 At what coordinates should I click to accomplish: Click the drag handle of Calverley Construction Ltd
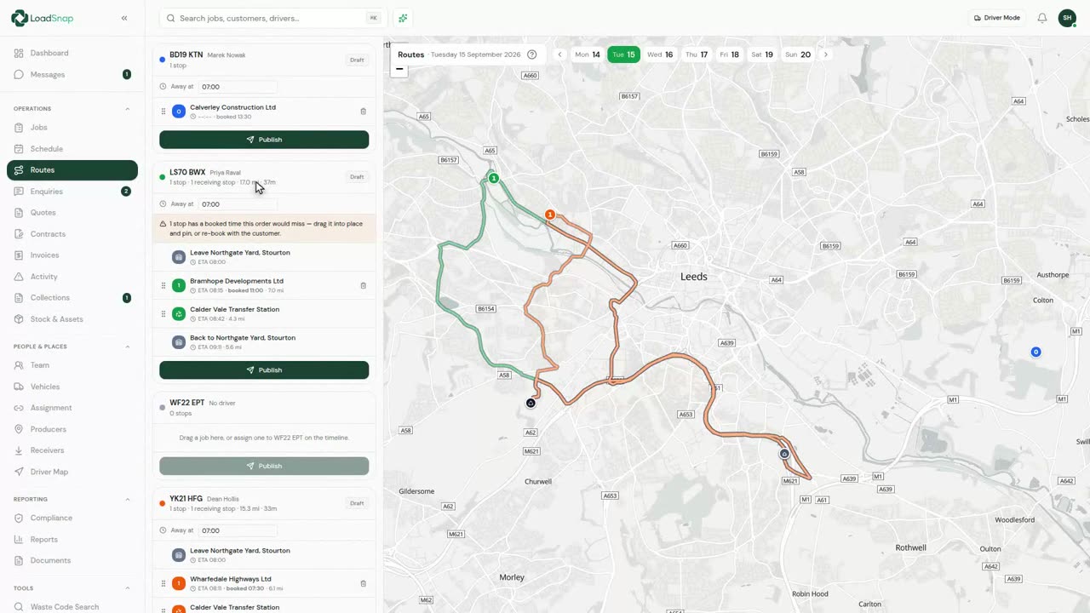tap(163, 112)
